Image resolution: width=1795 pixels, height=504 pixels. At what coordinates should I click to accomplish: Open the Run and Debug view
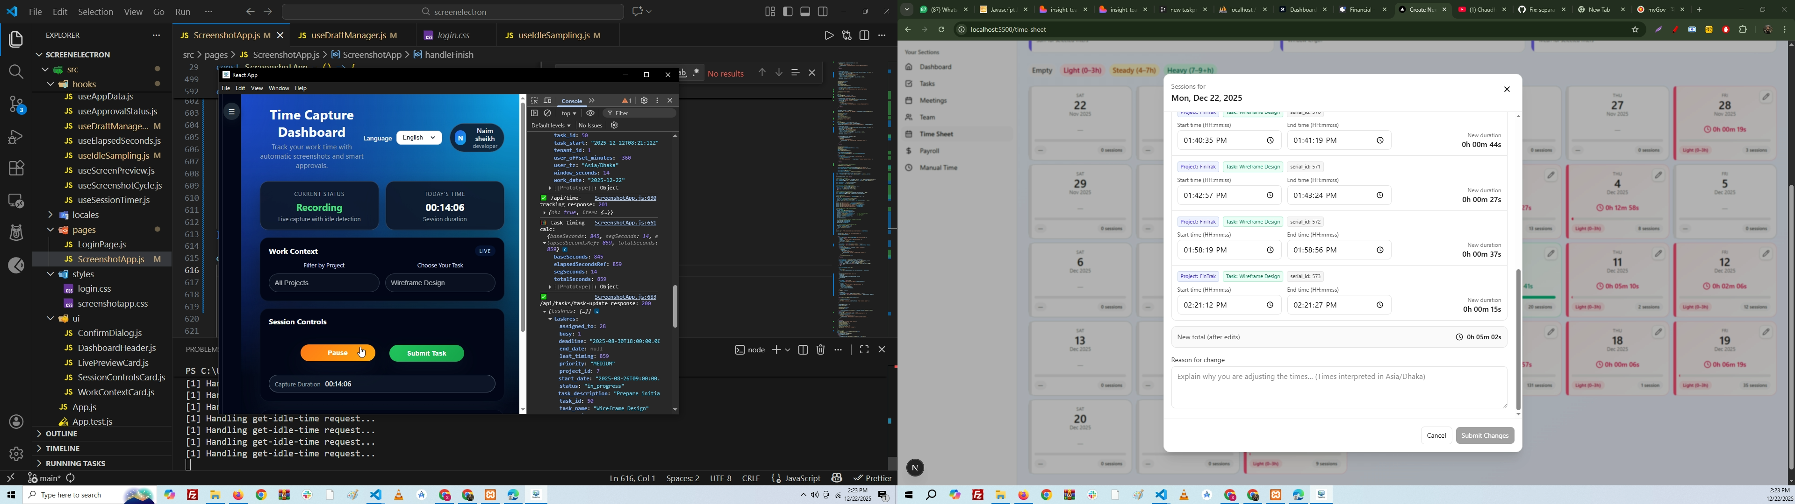15,137
